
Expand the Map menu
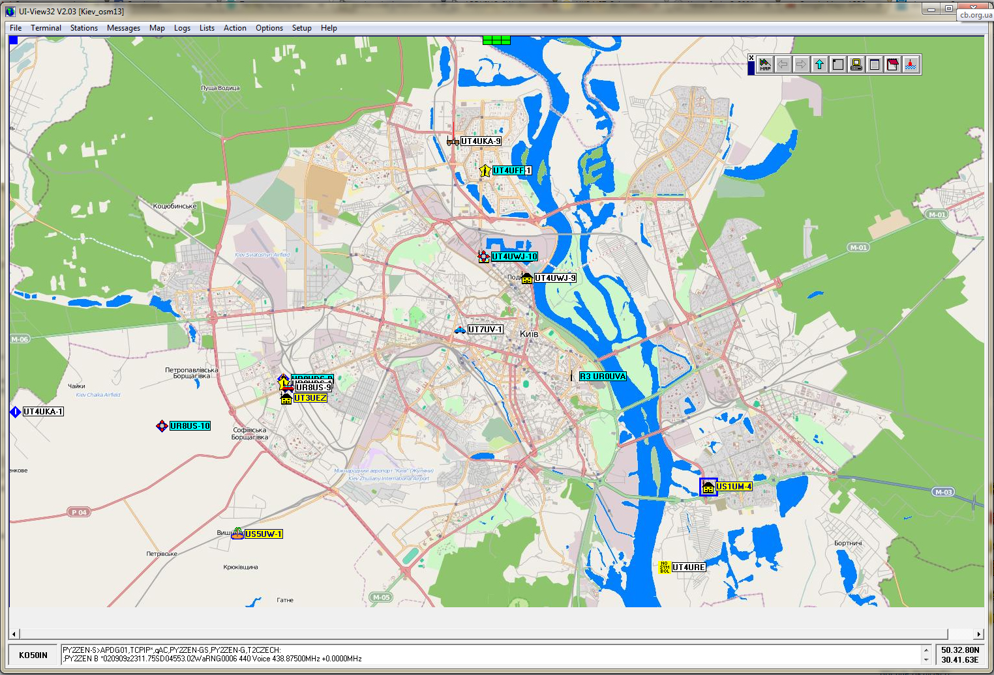[157, 28]
